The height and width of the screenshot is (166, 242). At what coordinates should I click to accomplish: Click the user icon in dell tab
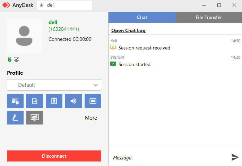click(x=41, y=5)
